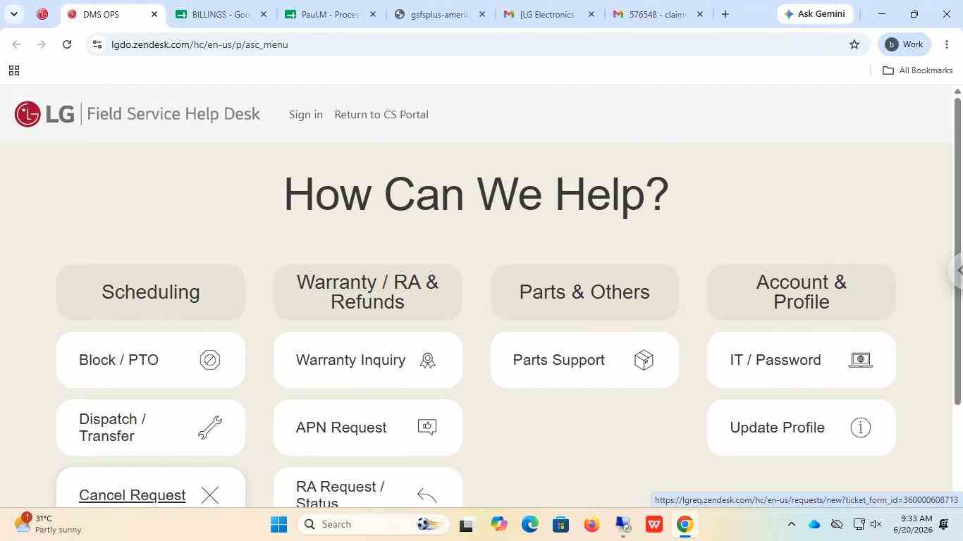Open the Block / PTO circle-slash icon
This screenshot has width=963, height=541.
coord(210,360)
